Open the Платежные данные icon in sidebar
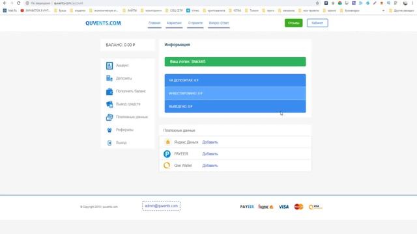This screenshot has width=417, height=234. [x=109, y=117]
